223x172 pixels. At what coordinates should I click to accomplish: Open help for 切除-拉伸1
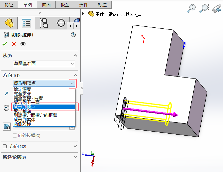pos(73,35)
